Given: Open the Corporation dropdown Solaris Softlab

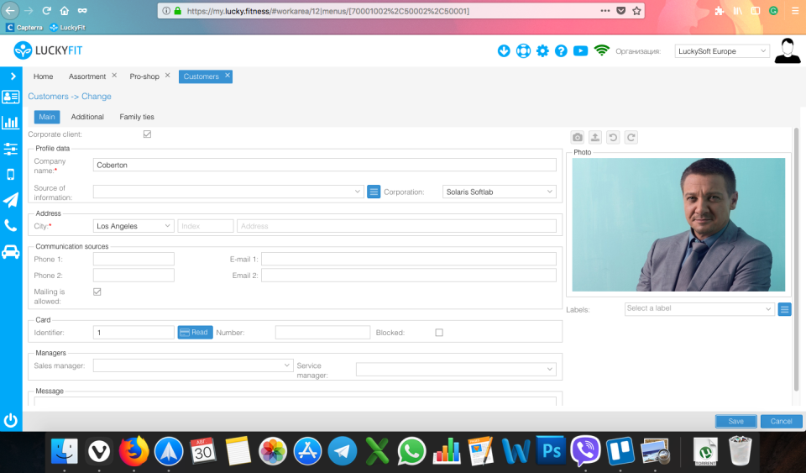Looking at the screenshot, I should (x=499, y=192).
